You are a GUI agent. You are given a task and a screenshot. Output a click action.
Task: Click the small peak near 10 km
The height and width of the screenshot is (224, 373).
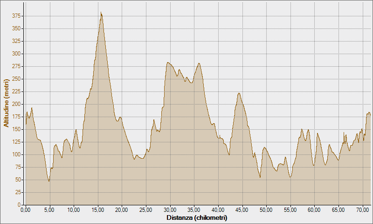pos(76,130)
